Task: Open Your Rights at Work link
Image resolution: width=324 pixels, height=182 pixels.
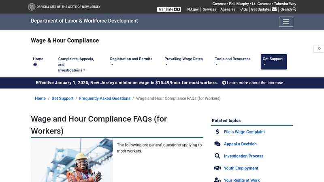Action: click(x=242, y=180)
